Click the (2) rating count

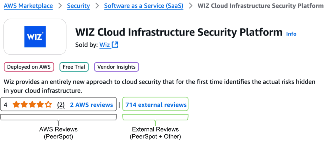click(61, 104)
